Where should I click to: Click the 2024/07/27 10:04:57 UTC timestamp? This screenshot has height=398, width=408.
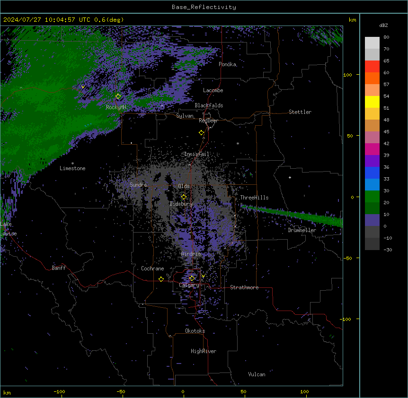(47, 20)
